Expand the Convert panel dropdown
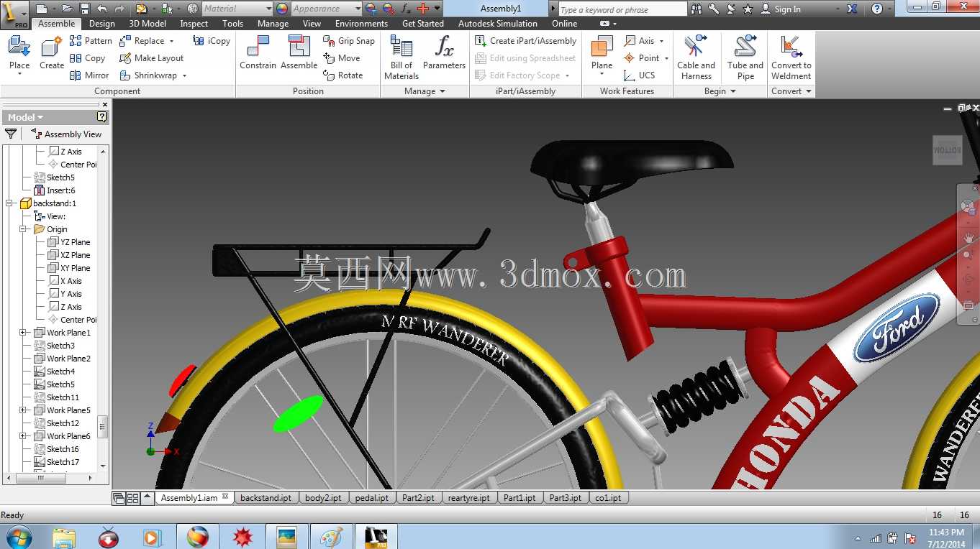Viewport: 980px width, 549px height. pos(791,91)
